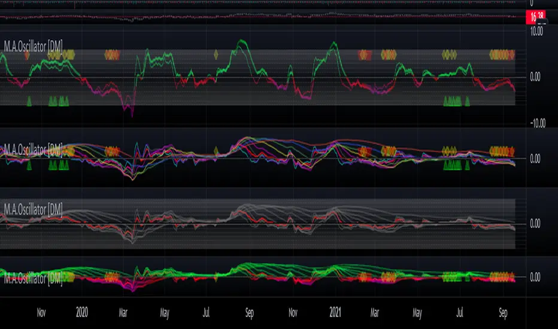The image size is (558, 329).
Task: Select the 2020 label on the time axis
Action: tap(81, 312)
